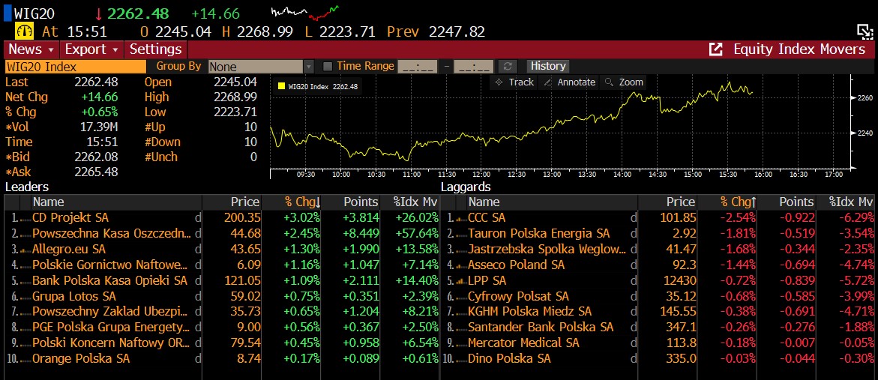Select Jastrzebska Spolka Weglow… row
Viewport: 878px width, 380px height.
(658, 249)
